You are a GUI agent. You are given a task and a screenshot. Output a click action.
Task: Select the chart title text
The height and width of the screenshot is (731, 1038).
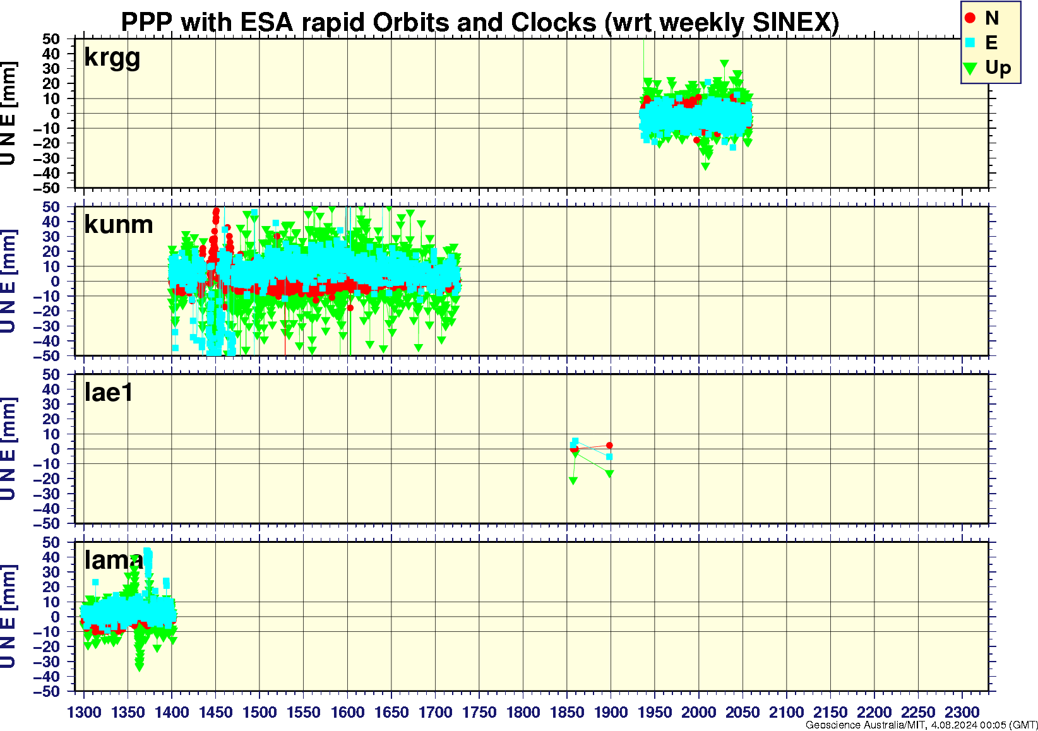tap(480, 23)
